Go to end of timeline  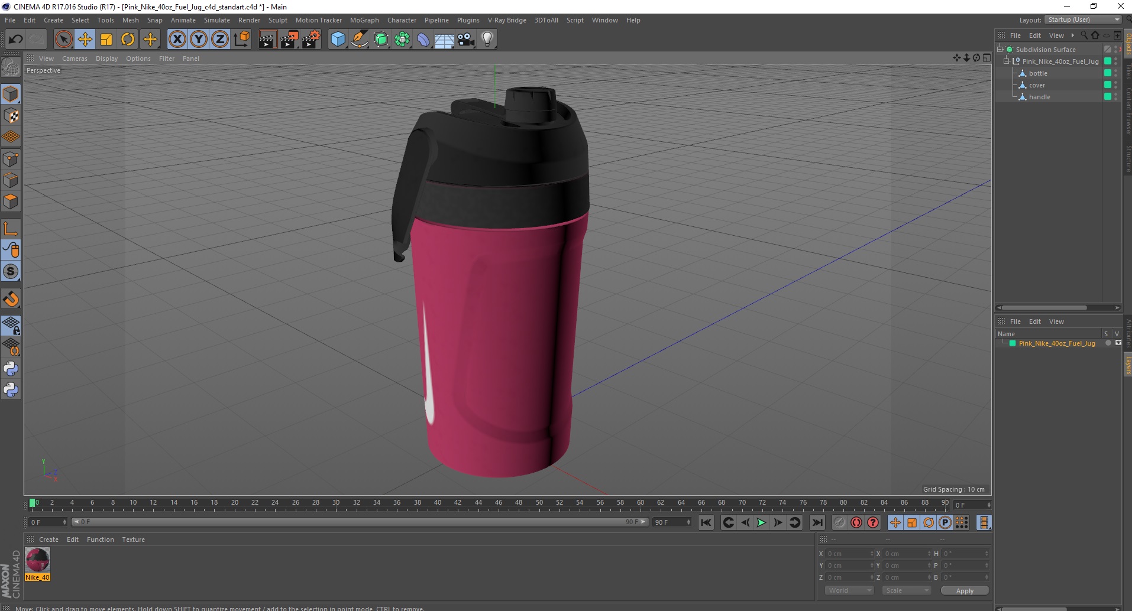[817, 522]
